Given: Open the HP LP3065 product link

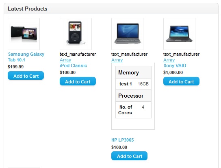Looking at the screenshot, I should (122, 140).
